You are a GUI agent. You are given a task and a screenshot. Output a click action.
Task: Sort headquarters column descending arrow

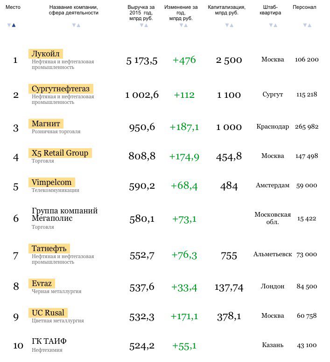(x=270, y=25)
